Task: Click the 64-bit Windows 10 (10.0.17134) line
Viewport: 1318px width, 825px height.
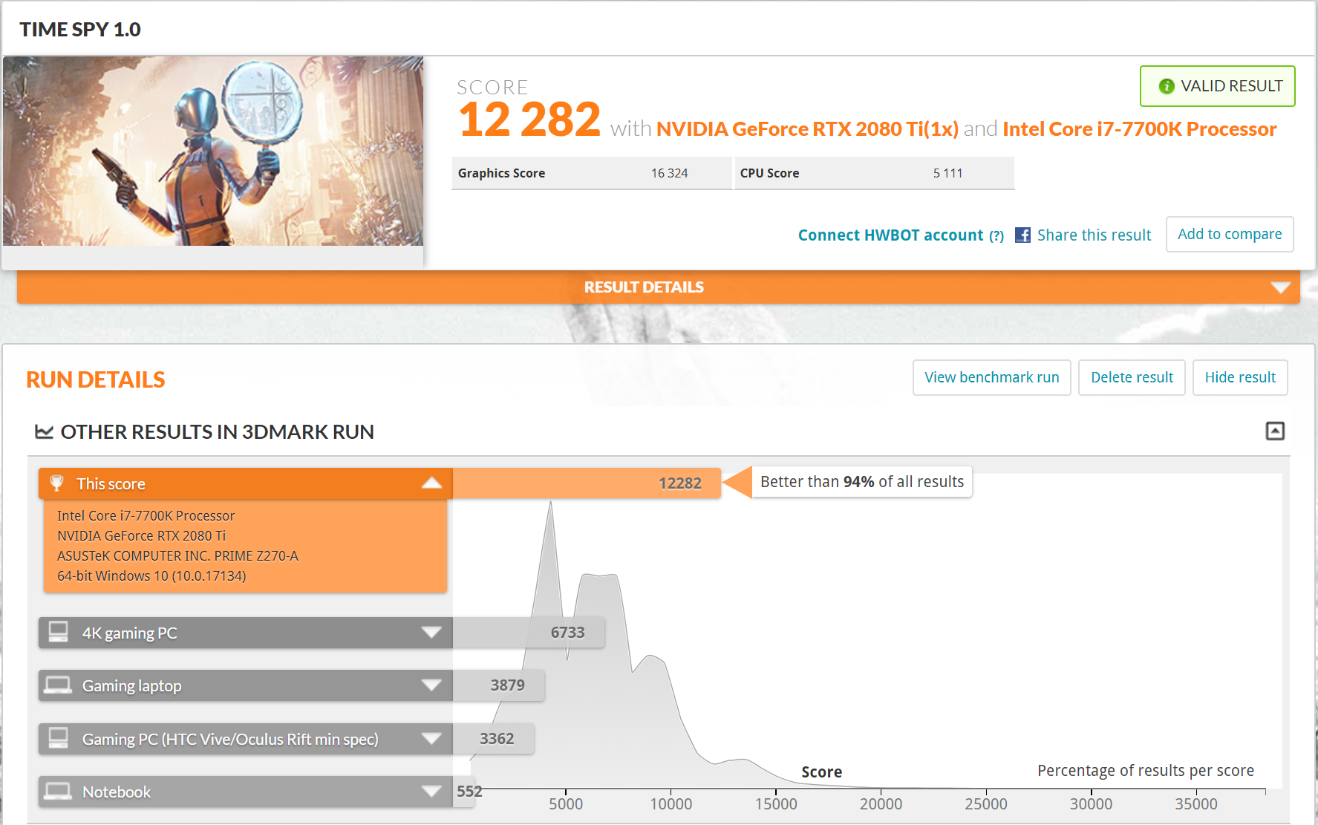Action: coord(151,576)
